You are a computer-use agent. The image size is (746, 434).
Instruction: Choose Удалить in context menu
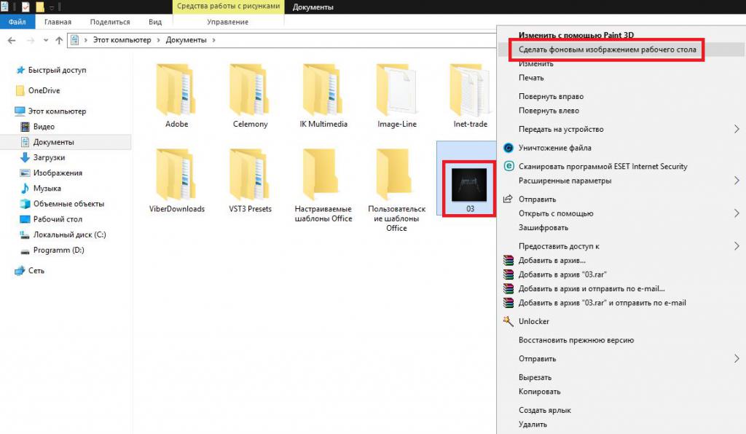pyautogui.click(x=533, y=425)
